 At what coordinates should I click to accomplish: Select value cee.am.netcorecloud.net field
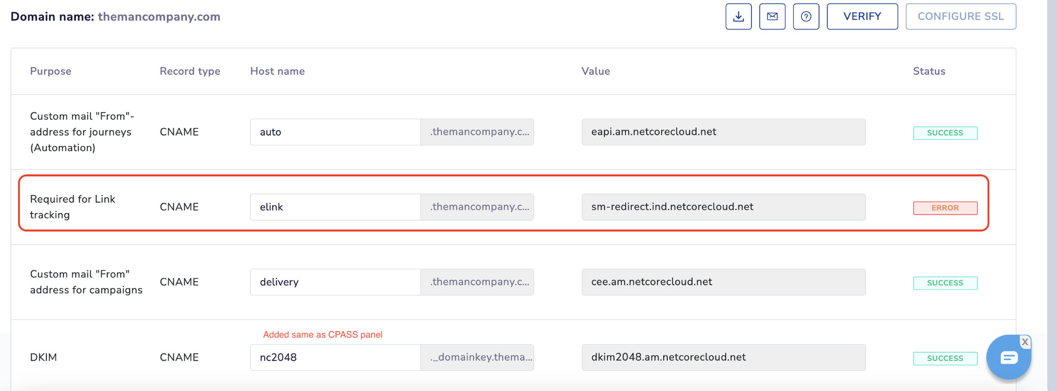[x=724, y=282]
